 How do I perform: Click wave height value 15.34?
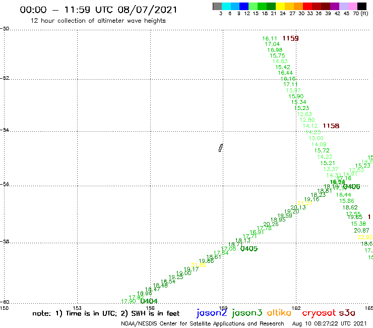(x=299, y=102)
